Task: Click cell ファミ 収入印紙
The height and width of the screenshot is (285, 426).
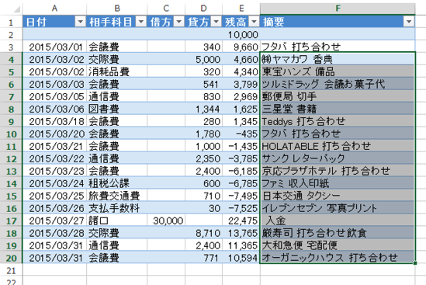Action: [x=338, y=183]
